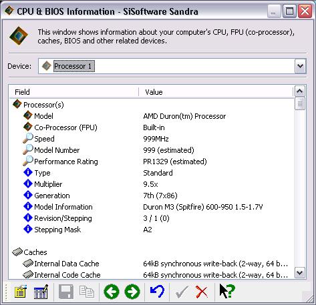Click the memory chip icon beside Caches
This screenshot has width=316, height=305.
tap(17, 252)
